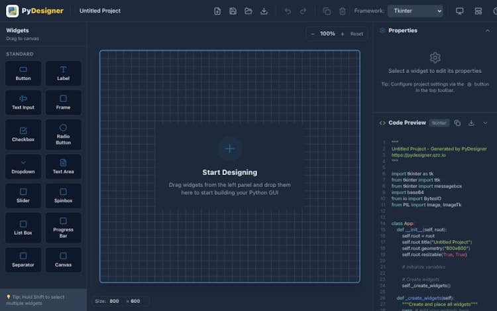
Task: Click the STANDARD section label
Action: [20, 54]
